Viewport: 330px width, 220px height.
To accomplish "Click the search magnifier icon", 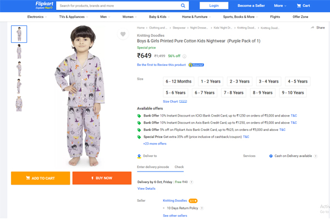I will pyautogui.click(x=183, y=5).
